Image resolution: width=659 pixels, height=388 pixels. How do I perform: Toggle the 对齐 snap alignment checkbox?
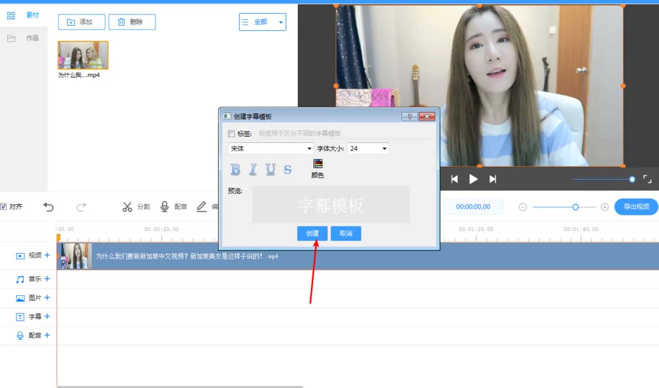click(x=5, y=206)
